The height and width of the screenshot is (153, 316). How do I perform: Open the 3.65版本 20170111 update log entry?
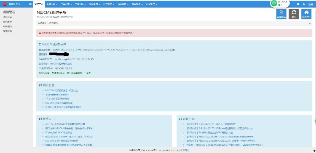pos(211,124)
